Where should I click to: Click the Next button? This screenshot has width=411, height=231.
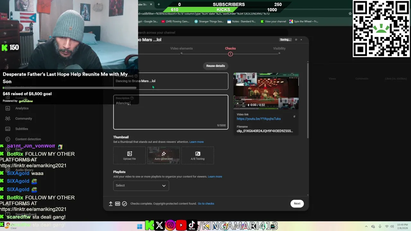click(297, 203)
